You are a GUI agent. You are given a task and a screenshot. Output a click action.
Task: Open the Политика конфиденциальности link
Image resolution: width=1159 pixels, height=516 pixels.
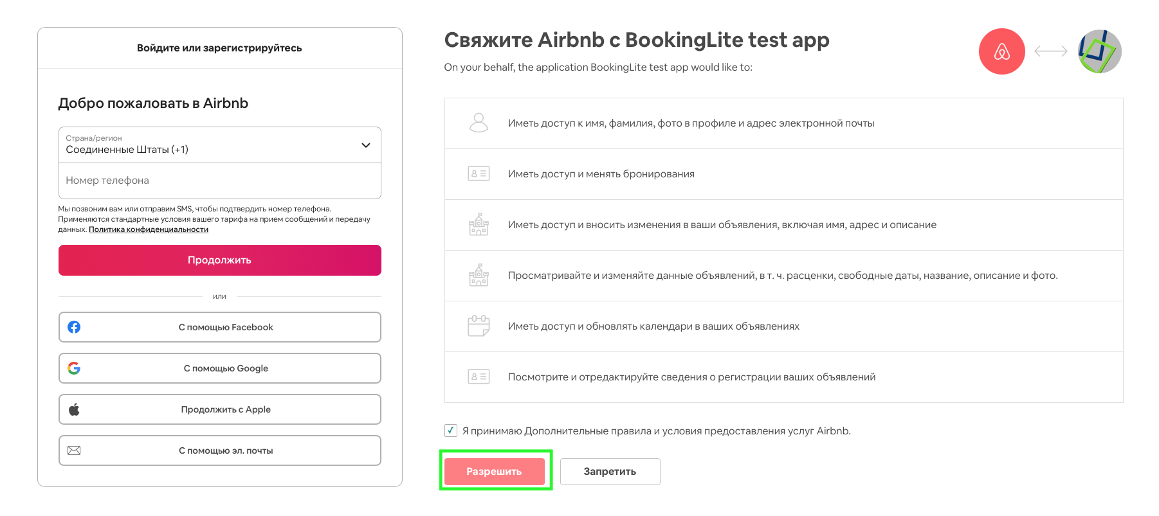(x=149, y=229)
